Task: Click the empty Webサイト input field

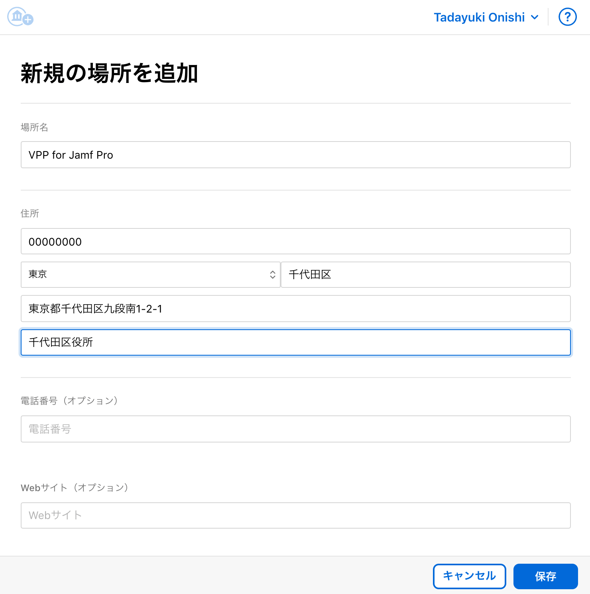Action: 296,515
